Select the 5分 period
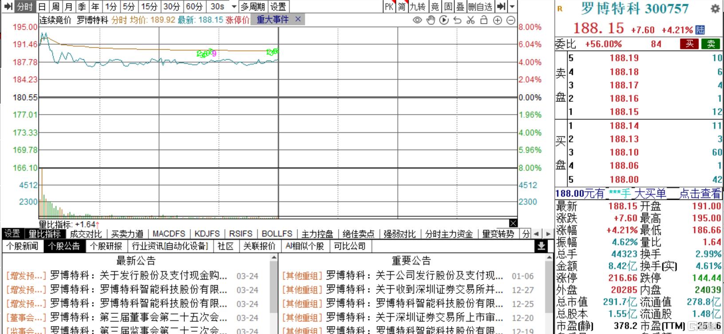Screen dimensions: 724x334 [x=129, y=7]
